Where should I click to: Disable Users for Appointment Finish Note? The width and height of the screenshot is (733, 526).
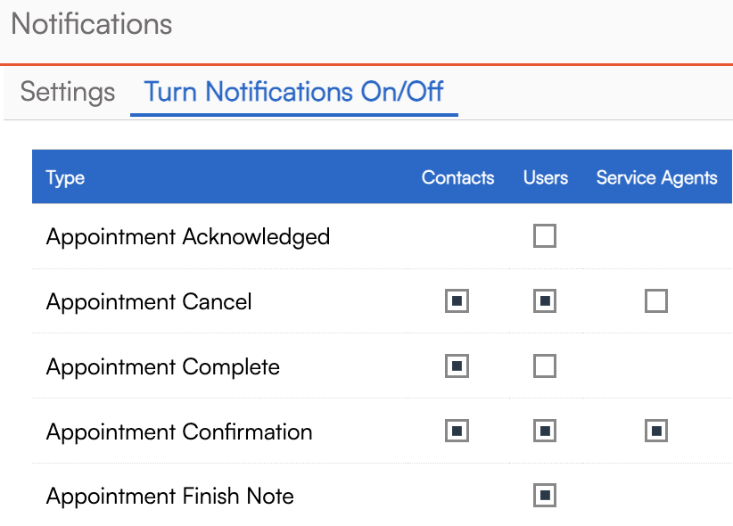[545, 495]
